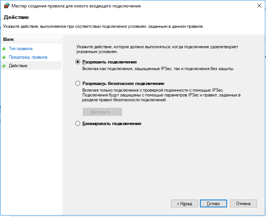Finish the wizard with Готово
The width and height of the screenshot is (266, 217).
click(213, 204)
